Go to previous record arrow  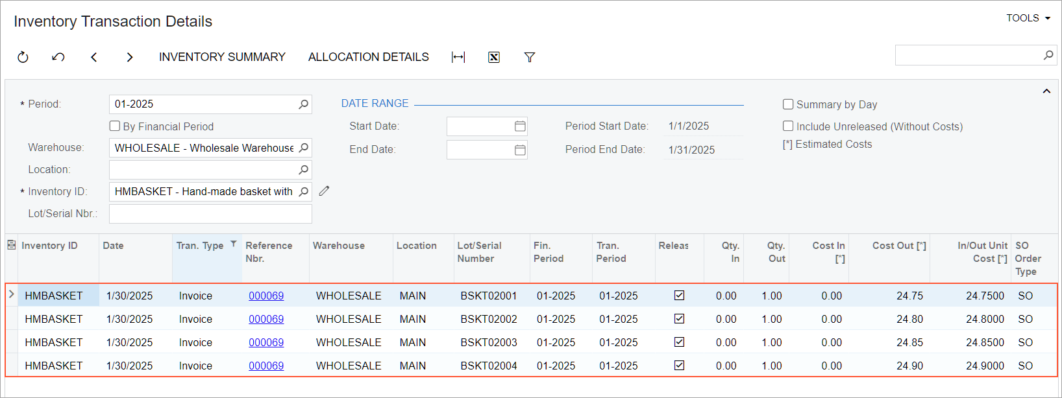point(94,57)
